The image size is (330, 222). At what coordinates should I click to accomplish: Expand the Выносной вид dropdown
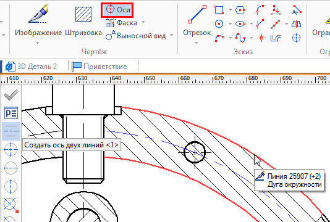[x=172, y=35]
